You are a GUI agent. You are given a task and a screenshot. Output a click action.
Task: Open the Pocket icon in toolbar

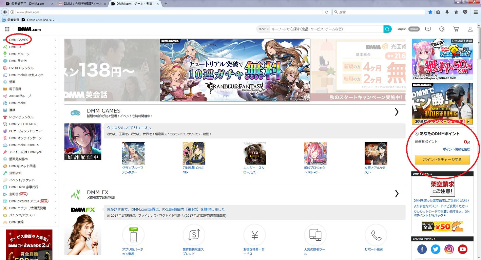point(465,12)
